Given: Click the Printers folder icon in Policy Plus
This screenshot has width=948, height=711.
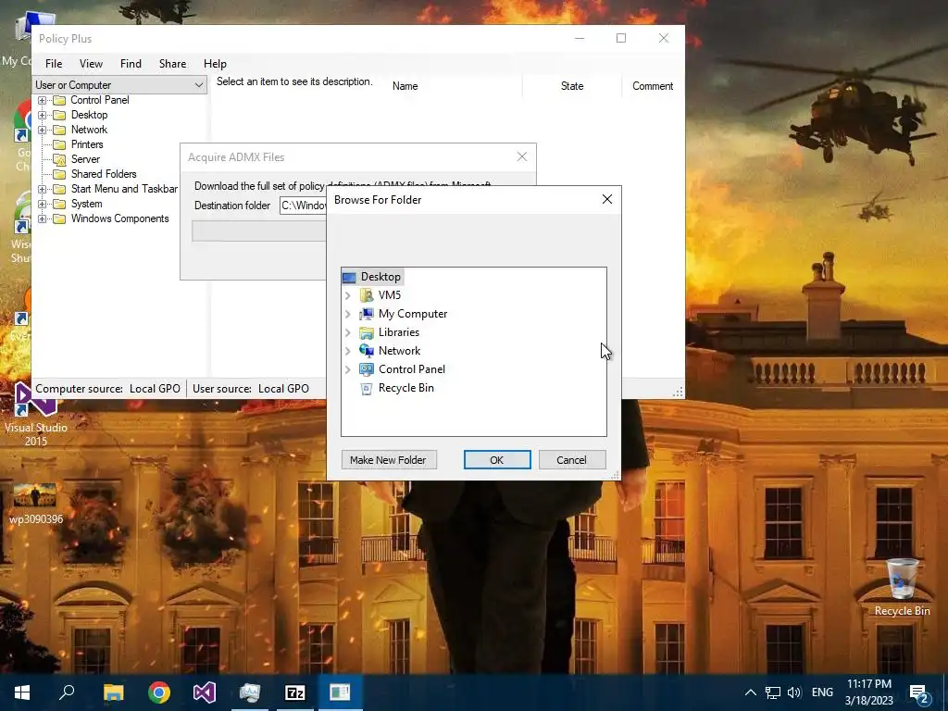Looking at the screenshot, I should [59, 144].
